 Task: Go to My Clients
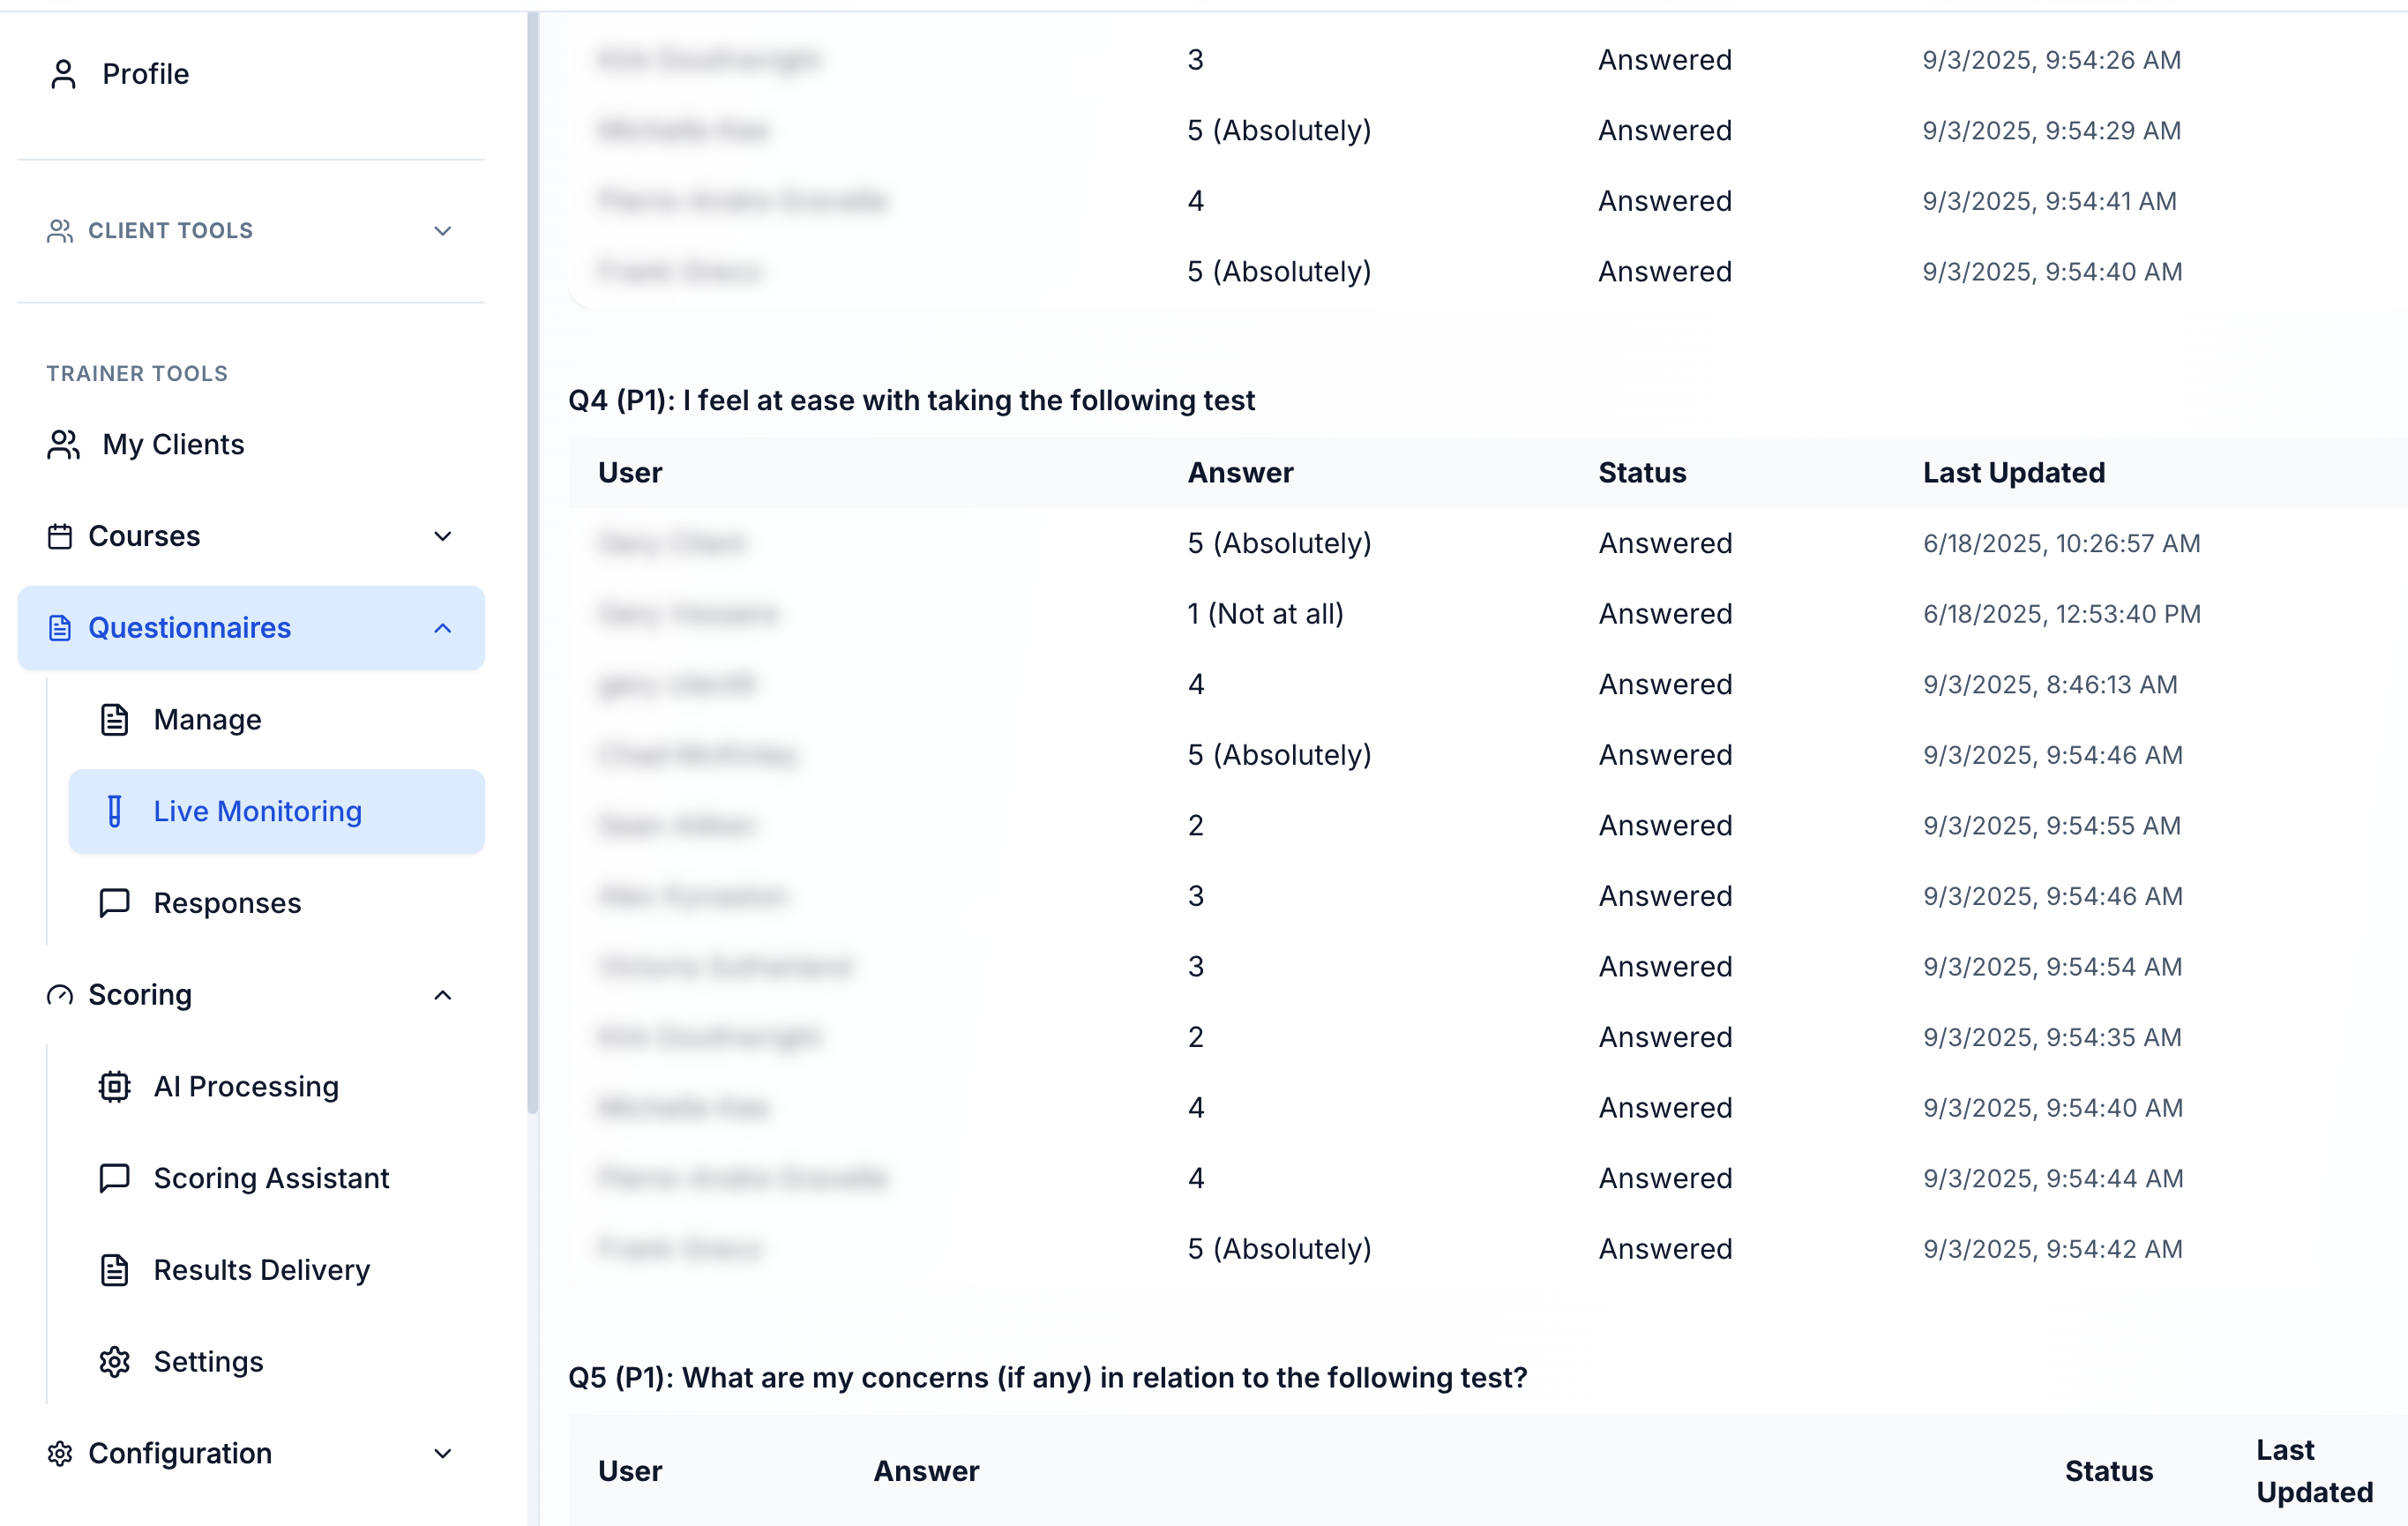point(172,444)
